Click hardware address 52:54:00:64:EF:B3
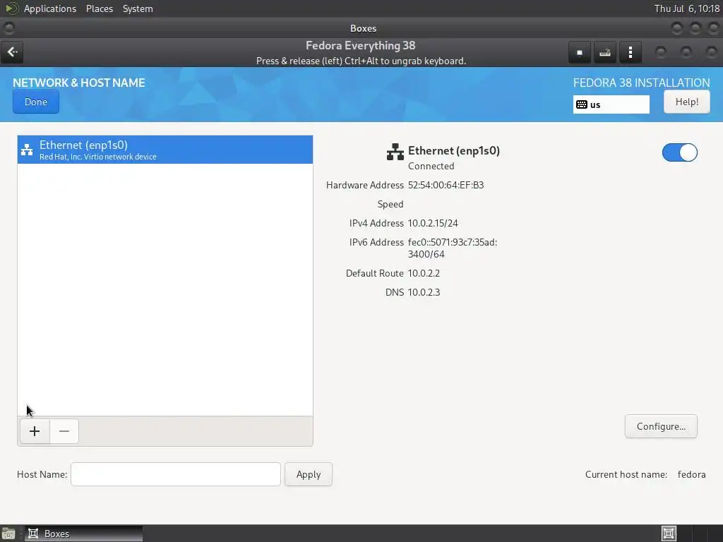 click(446, 186)
